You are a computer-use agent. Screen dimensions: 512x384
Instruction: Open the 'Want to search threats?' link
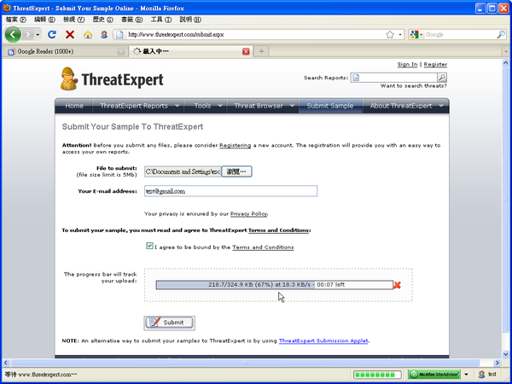(413, 86)
